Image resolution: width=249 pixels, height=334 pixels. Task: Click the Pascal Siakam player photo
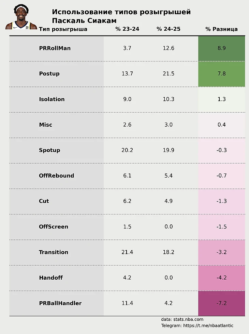coord(21,17)
